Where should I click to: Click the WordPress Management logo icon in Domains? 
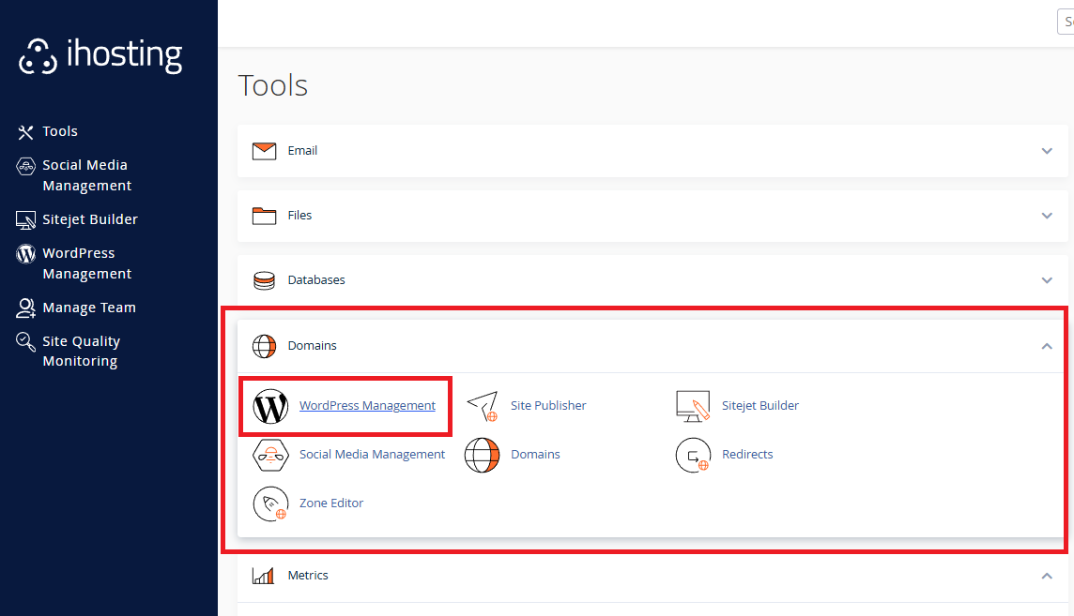point(270,406)
